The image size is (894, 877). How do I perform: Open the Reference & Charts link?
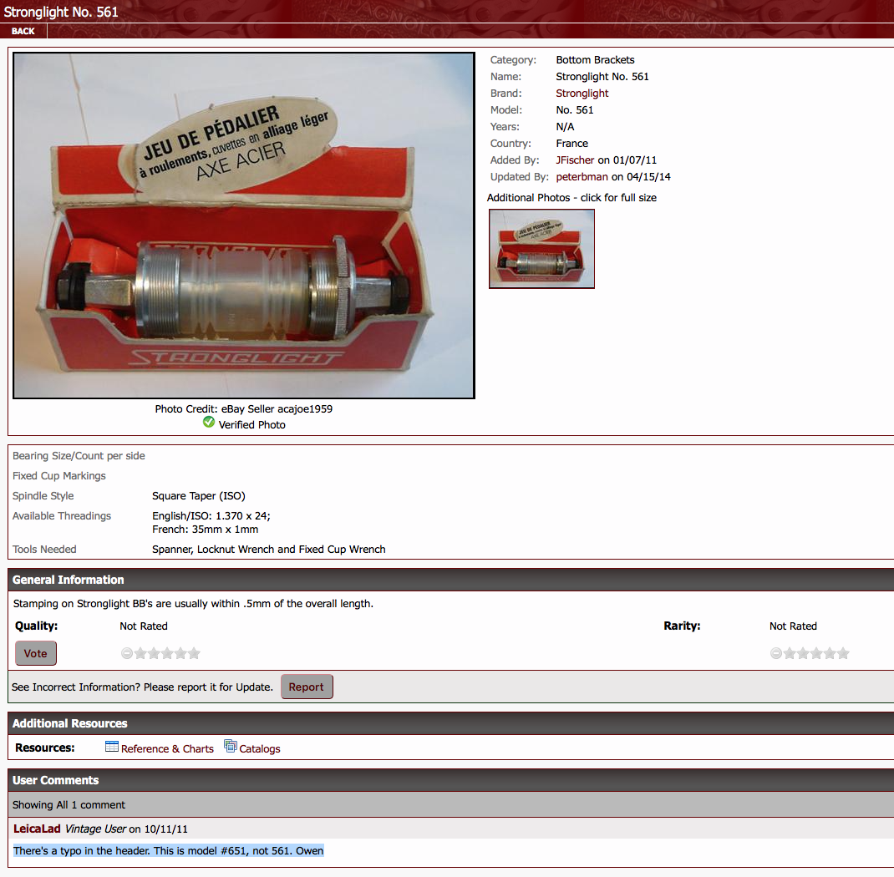point(167,748)
